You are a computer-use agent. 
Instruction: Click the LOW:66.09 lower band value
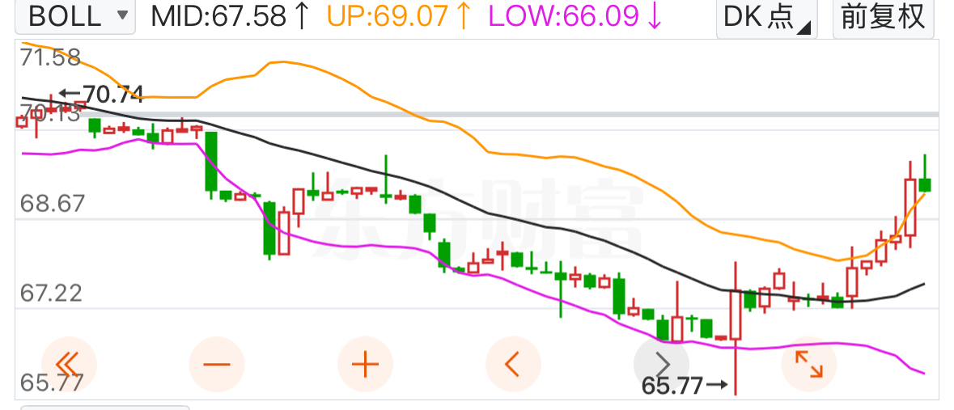coord(575,16)
